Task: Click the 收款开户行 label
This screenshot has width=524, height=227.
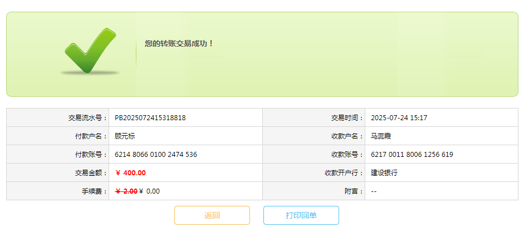Action: (344, 173)
